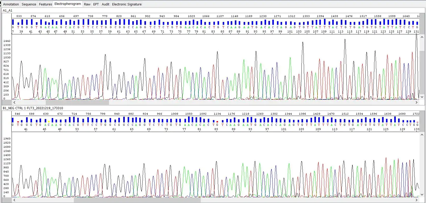The height and width of the screenshot is (203, 426).
Task: Click the A1_A1 horizontal scrollbar thumb
Action: pos(77,103)
